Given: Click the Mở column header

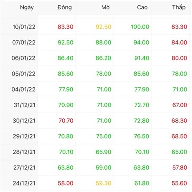Looking at the screenshot, I should [106, 7].
